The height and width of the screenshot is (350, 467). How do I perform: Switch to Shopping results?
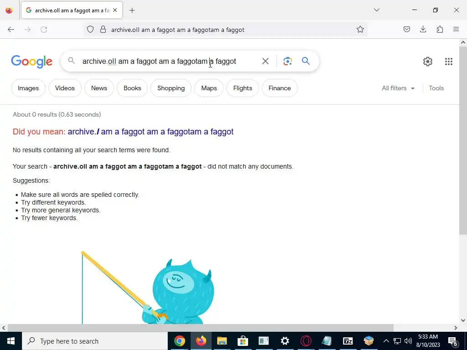pos(171,88)
